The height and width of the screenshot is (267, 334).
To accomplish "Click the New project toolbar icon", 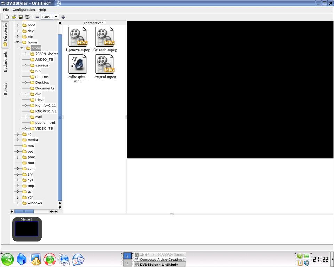I will coord(7,17).
